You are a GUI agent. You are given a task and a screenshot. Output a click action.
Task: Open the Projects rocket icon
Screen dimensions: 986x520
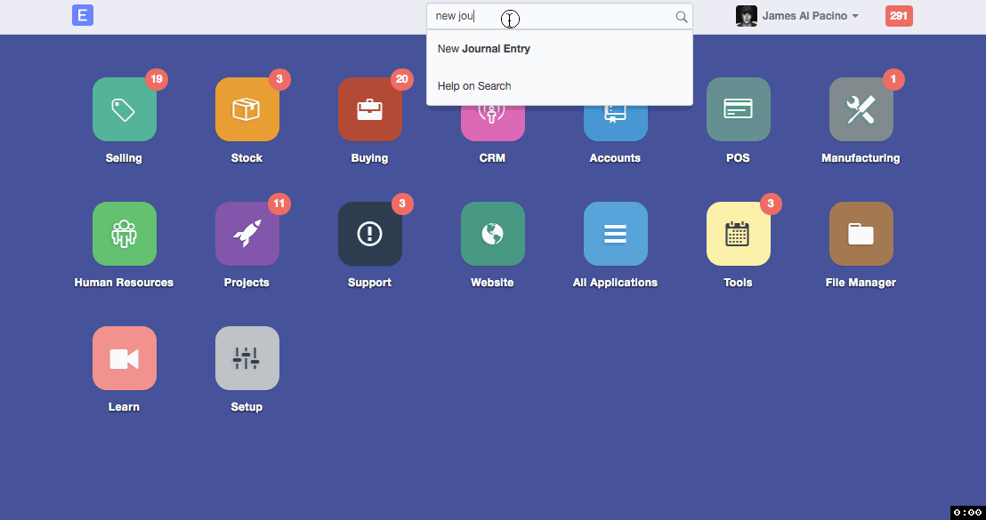(x=247, y=234)
